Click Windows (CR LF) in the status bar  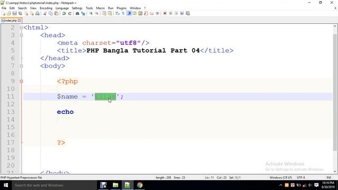pyautogui.click(x=280, y=177)
